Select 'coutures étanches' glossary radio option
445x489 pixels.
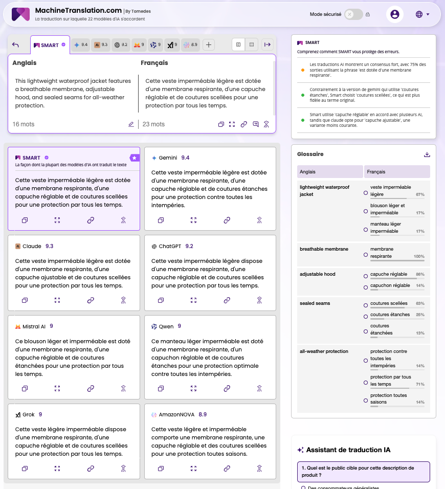coord(365,315)
